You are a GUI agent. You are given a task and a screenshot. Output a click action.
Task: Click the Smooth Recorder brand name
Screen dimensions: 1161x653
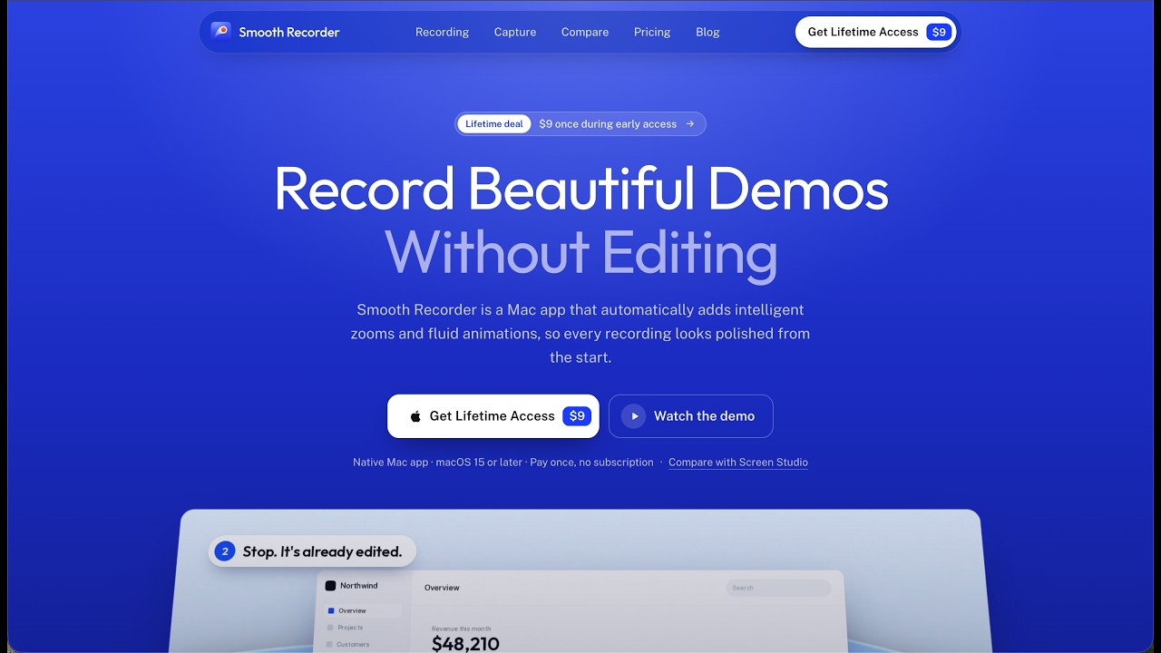click(289, 32)
